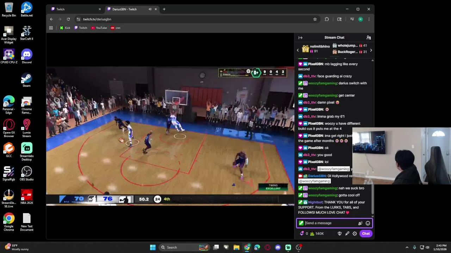Open BuckRoger gifter leaderboard entry
The width and height of the screenshot is (451, 253).
coord(350,52)
